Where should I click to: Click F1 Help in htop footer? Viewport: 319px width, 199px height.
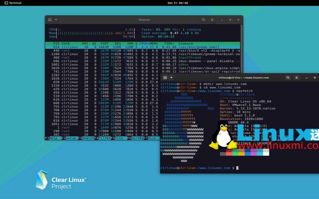coord(53,138)
